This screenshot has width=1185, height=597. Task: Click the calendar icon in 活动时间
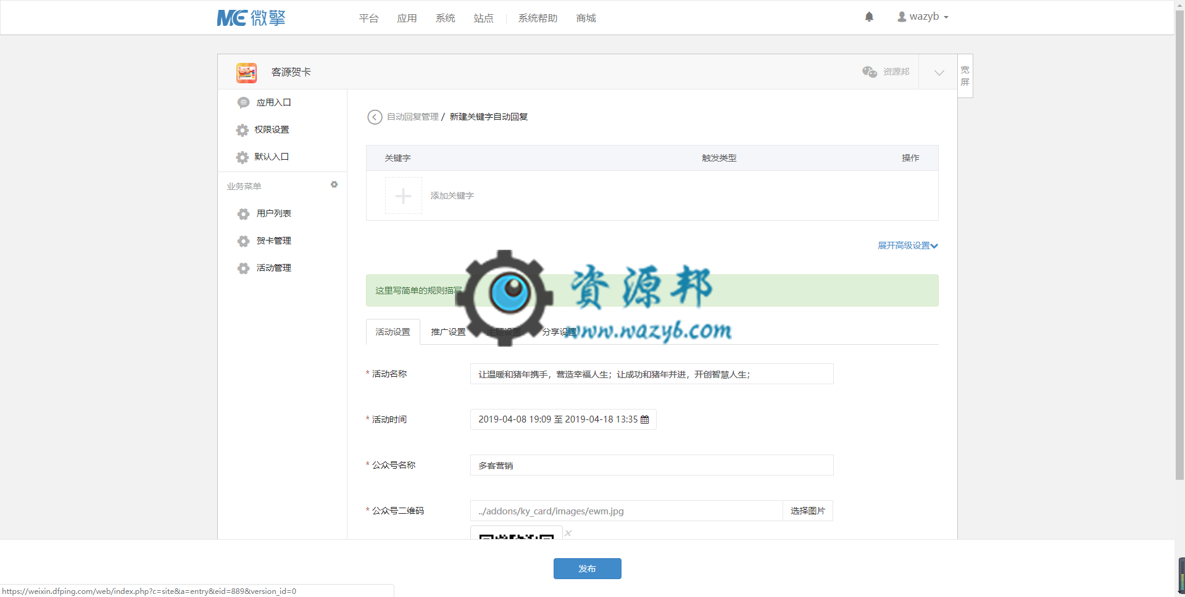click(x=645, y=419)
